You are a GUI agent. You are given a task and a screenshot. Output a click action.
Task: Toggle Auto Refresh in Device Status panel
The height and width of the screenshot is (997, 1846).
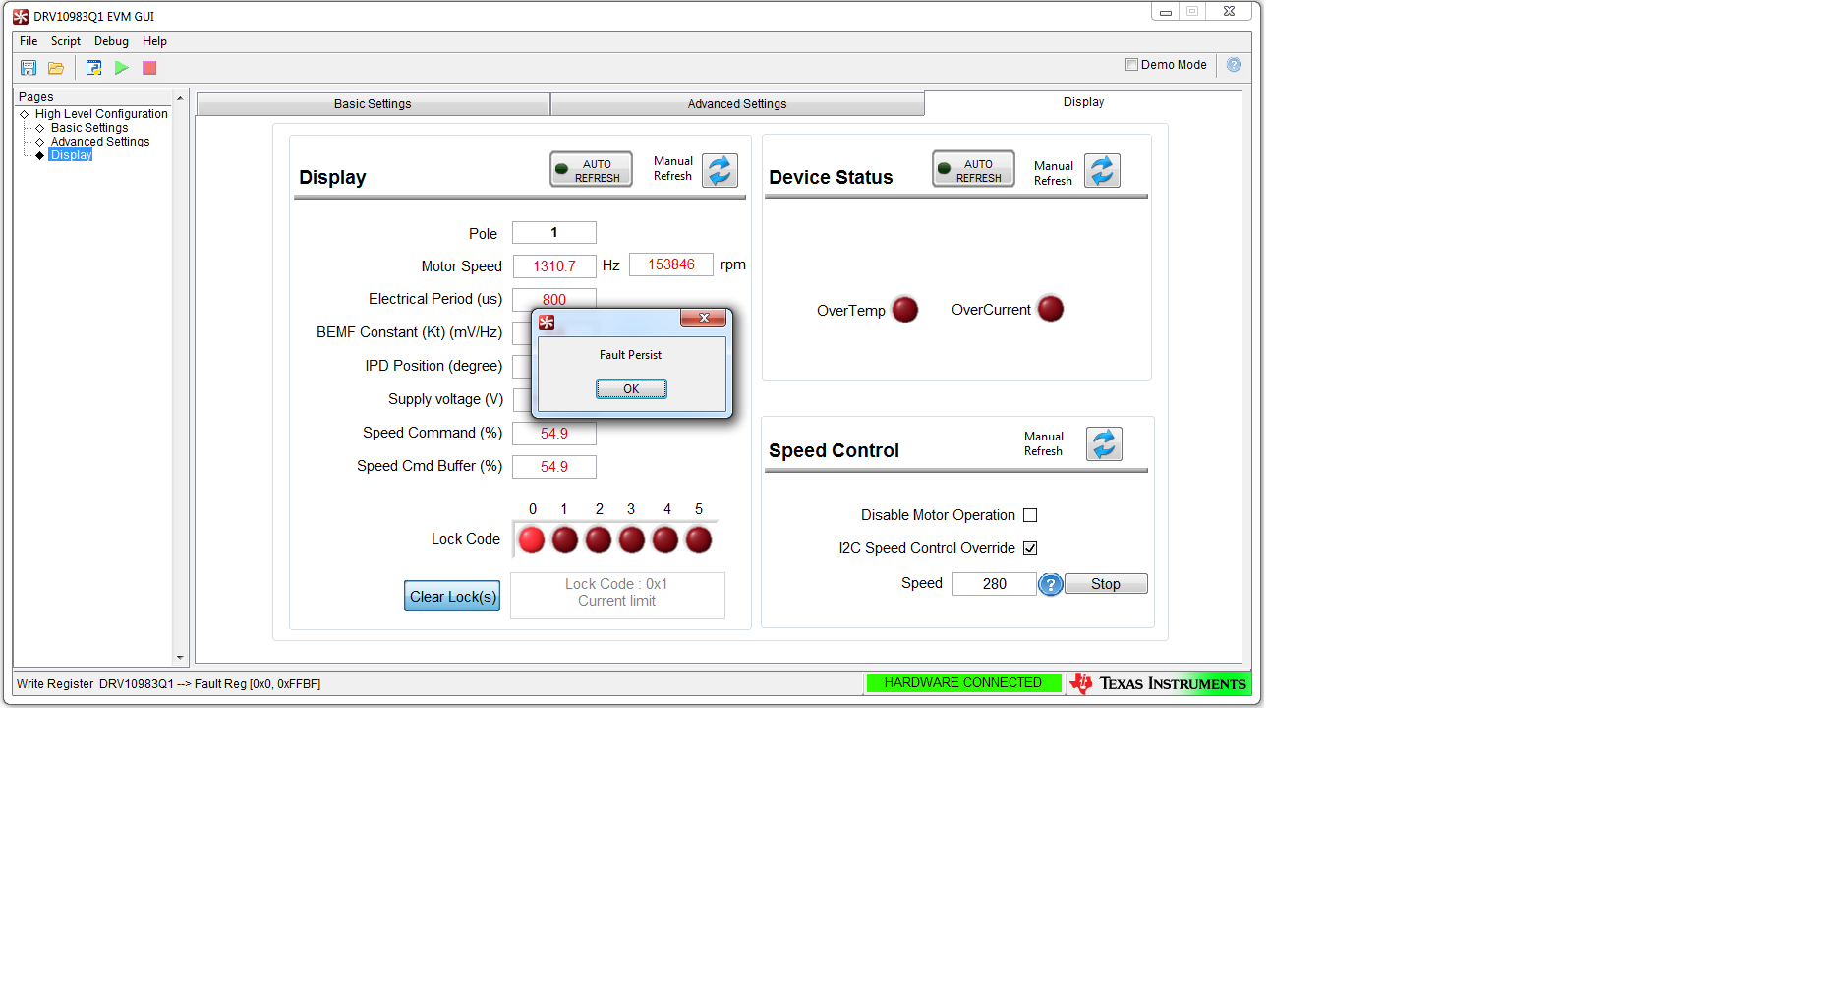coord(973,170)
